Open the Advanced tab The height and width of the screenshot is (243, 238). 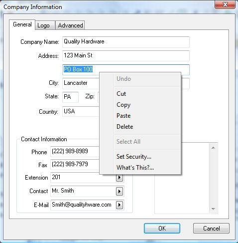70,25
